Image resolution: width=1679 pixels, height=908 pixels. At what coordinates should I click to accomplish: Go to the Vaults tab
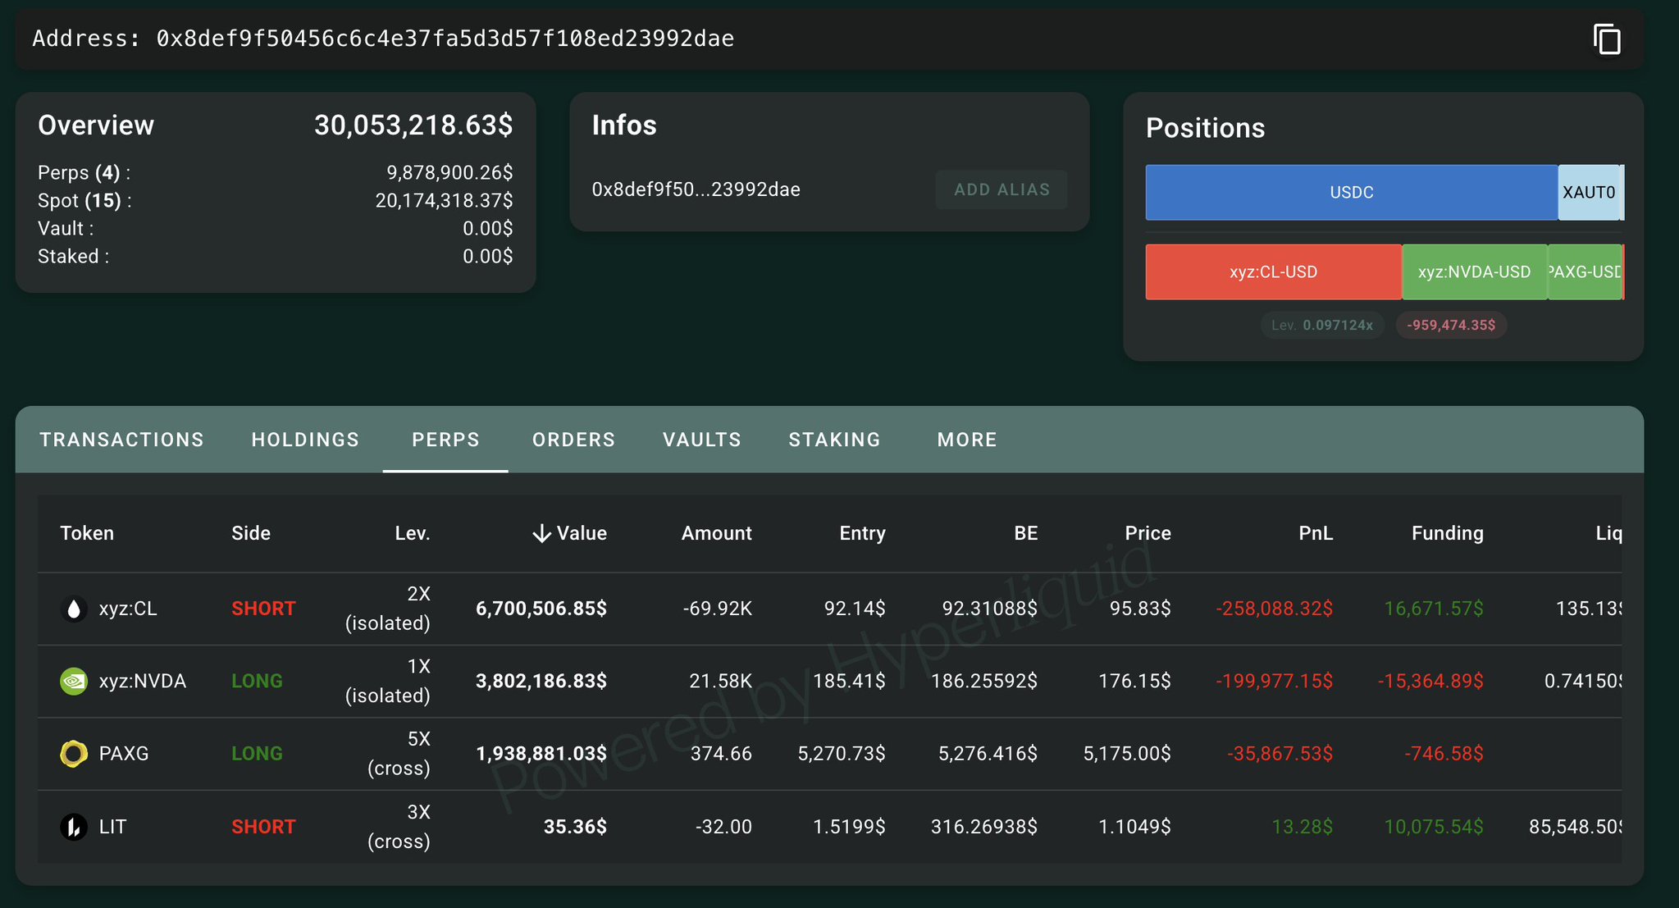click(x=701, y=440)
